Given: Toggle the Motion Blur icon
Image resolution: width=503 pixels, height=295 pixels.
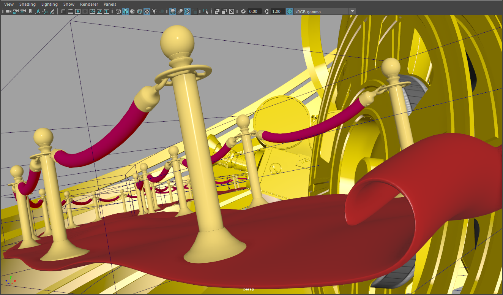Looking at the screenshot, I should coord(180,11).
